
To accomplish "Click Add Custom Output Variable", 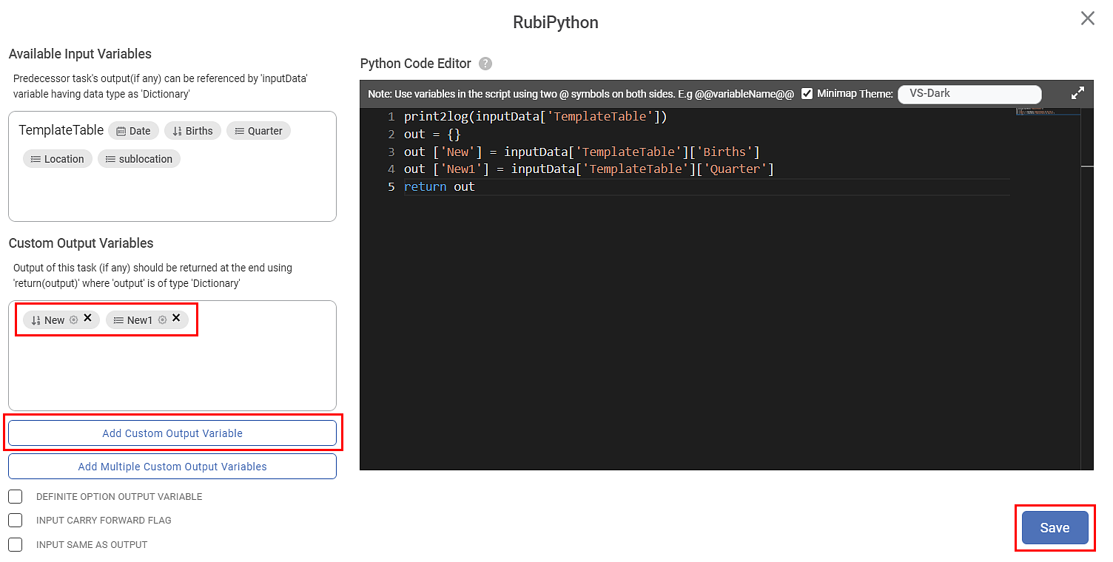I will click(172, 433).
